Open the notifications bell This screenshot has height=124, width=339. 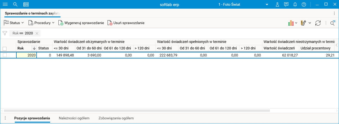[x=295, y=4]
